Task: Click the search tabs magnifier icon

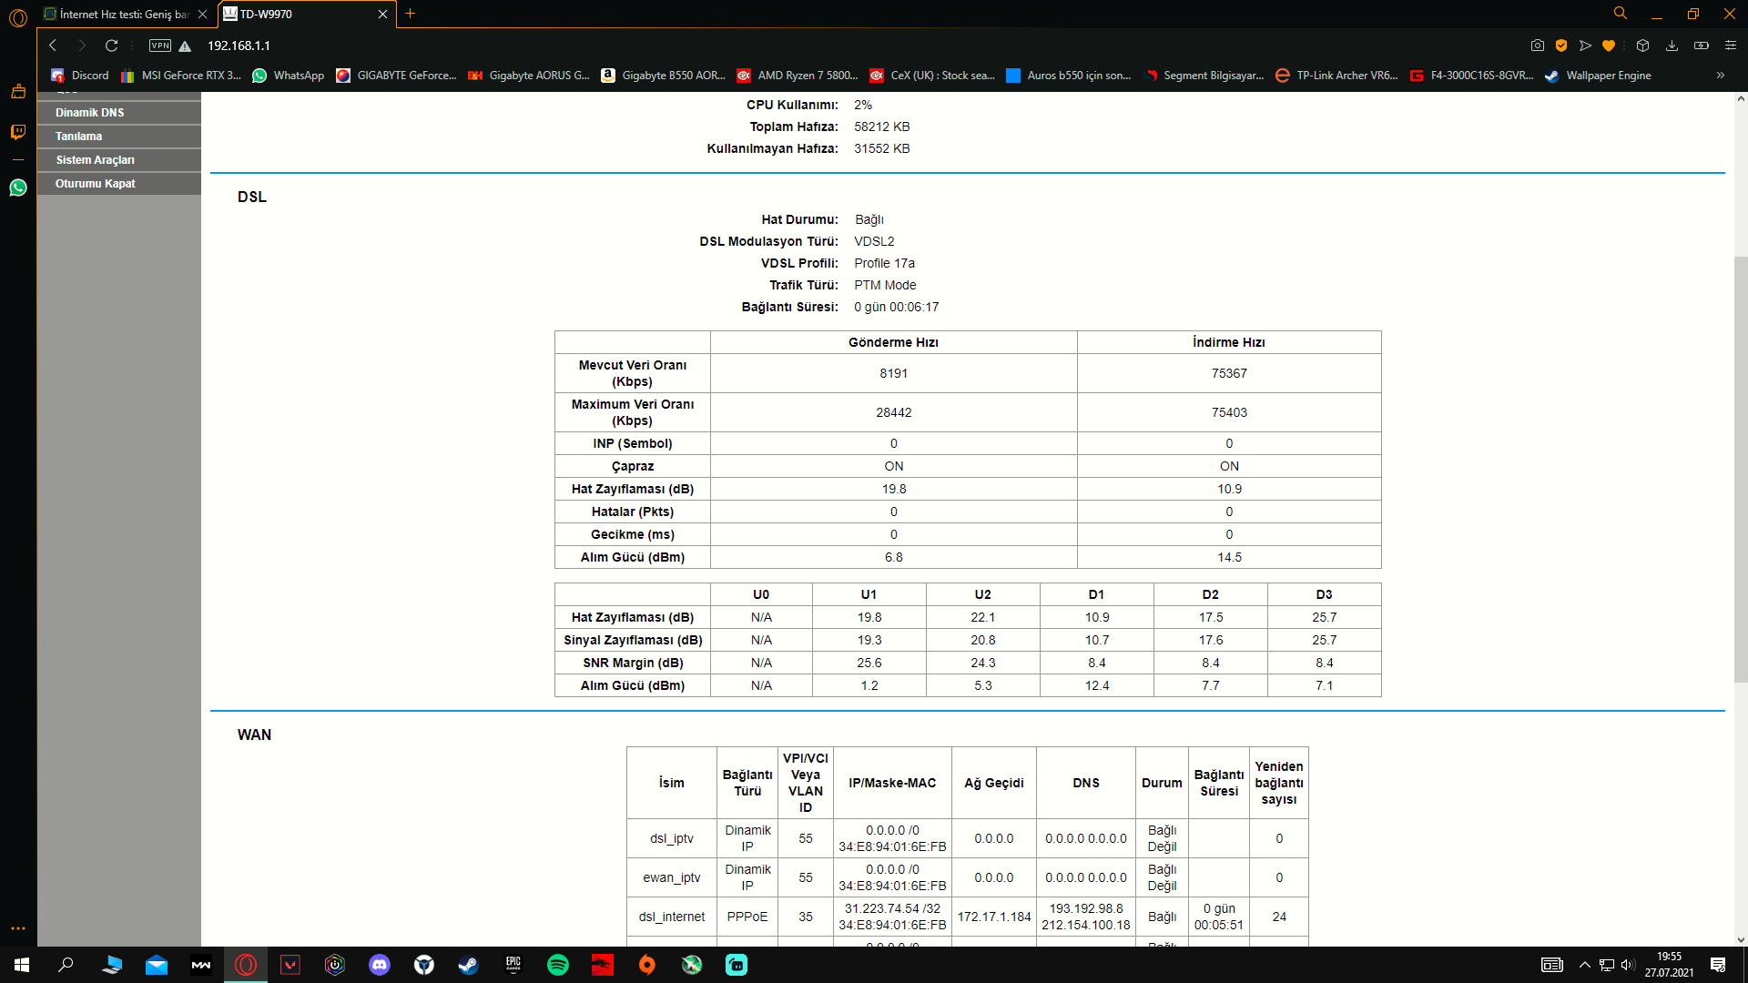Action: coord(1621,14)
